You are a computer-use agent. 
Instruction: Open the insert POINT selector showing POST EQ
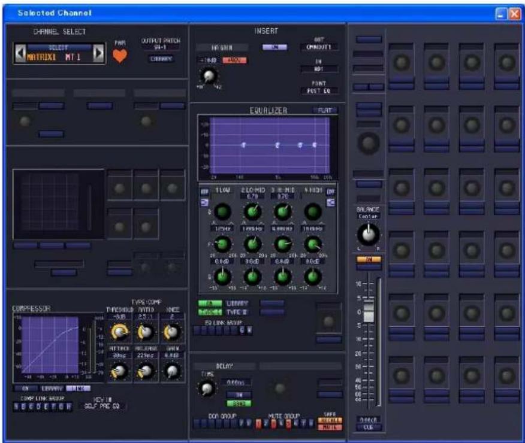coord(319,90)
